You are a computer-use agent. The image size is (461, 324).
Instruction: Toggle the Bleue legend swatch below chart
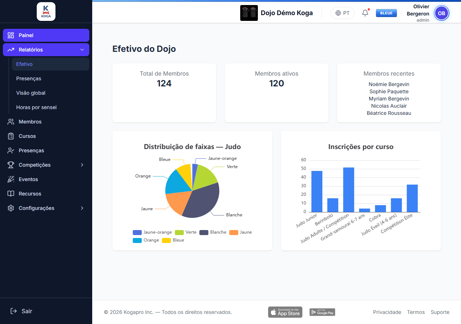pos(166,240)
